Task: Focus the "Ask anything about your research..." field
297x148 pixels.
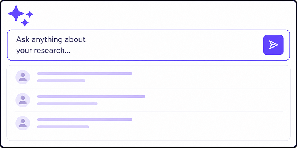Action: [148, 45]
